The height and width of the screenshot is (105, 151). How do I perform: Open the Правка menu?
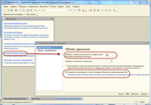[14, 7]
